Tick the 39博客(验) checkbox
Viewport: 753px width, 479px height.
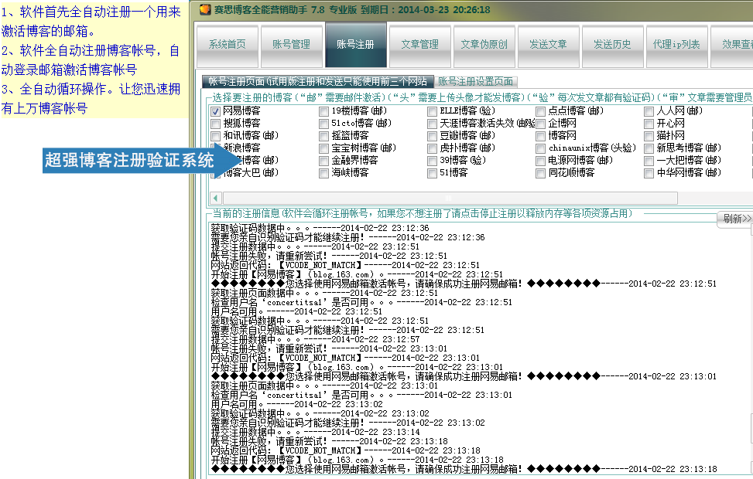(x=432, y=161)
